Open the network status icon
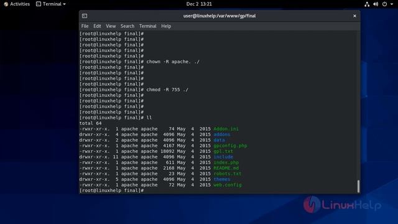398x224 pixels. pyautogui.click(x=367, y=4)
